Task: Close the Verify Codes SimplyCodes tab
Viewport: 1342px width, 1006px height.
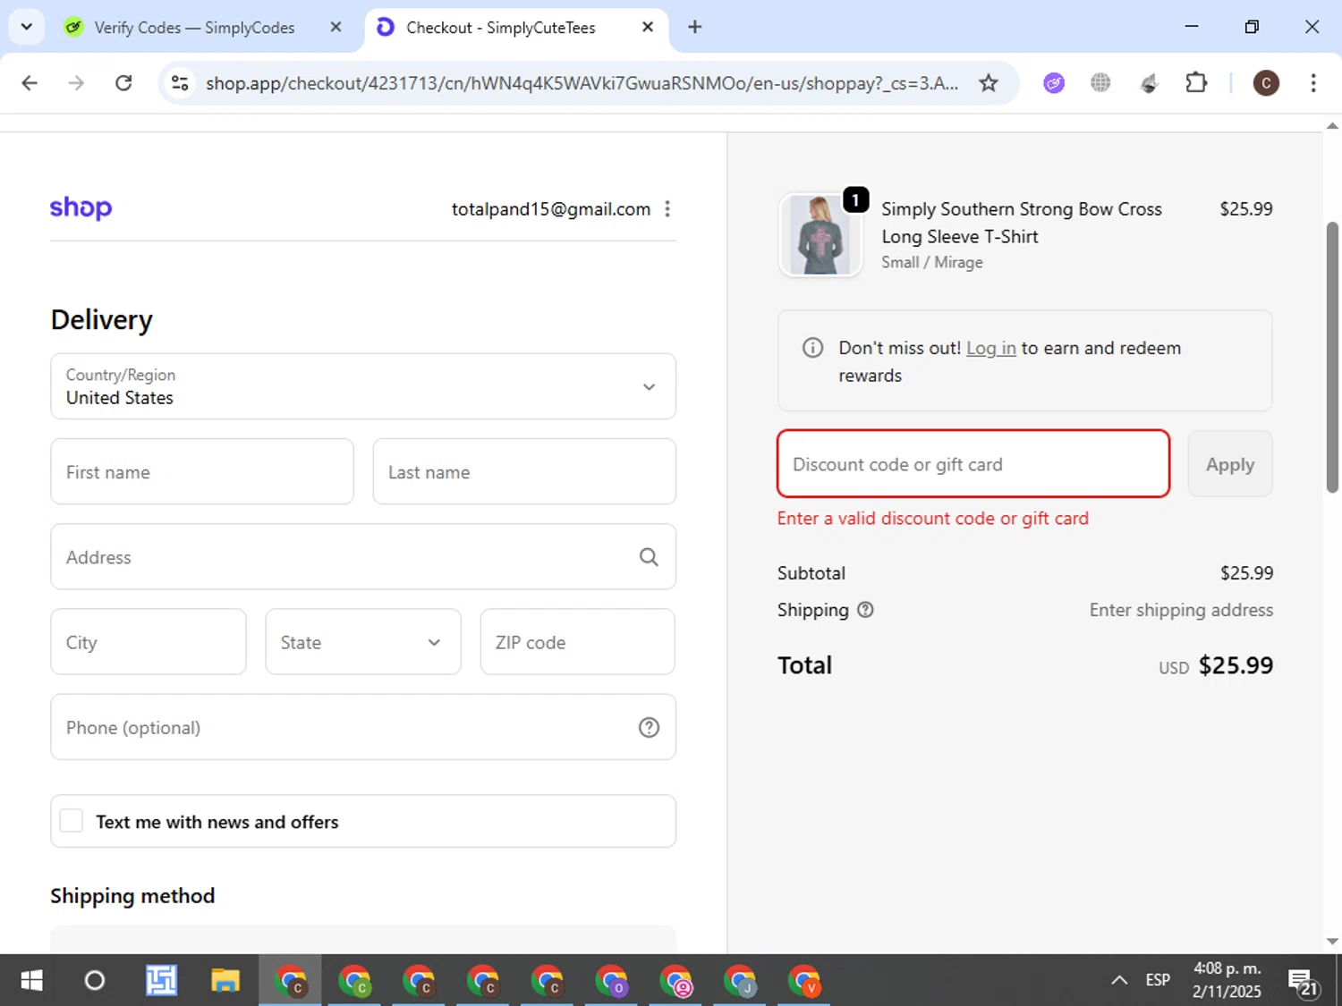Action: tap(335, 27)
